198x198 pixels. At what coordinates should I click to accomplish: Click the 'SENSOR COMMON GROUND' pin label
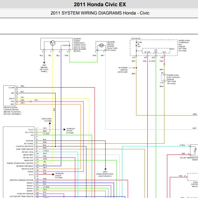tap(22, 180)
